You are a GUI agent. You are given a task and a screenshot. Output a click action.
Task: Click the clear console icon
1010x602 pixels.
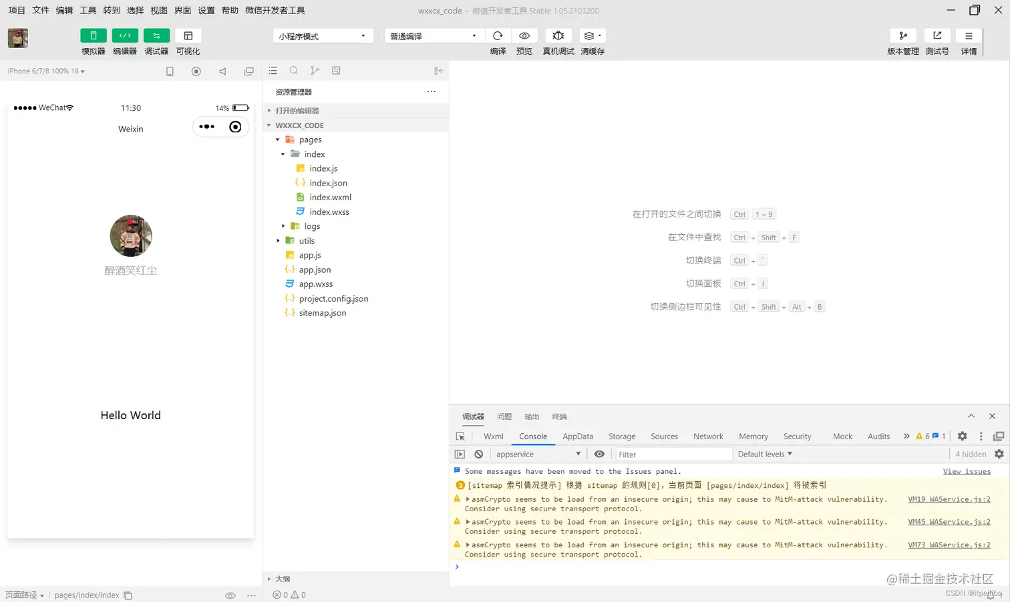479,455
